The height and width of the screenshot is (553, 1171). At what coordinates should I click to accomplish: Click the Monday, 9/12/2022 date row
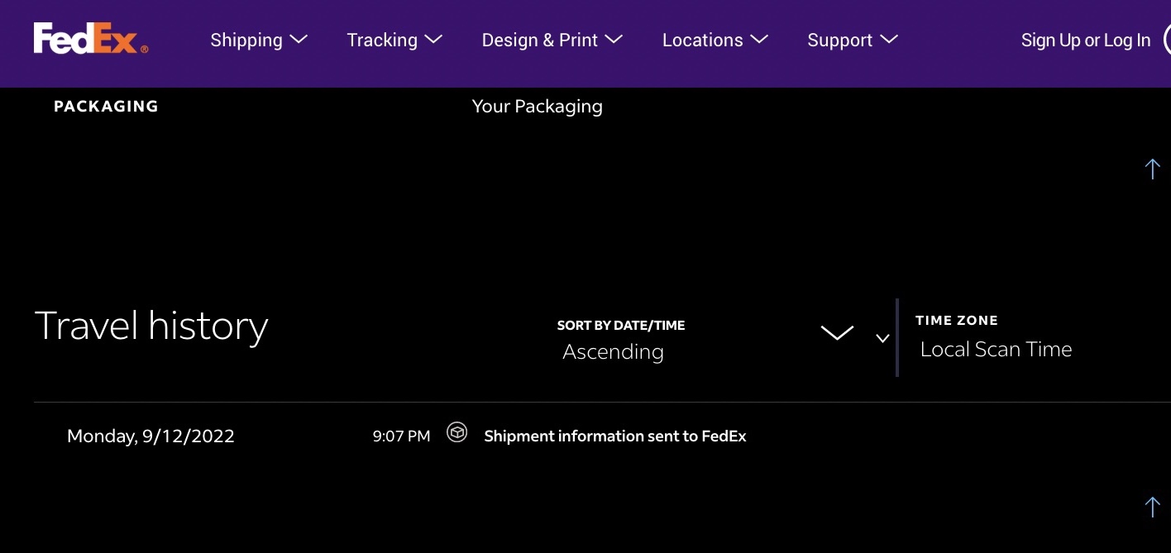(x=151, y=436)
